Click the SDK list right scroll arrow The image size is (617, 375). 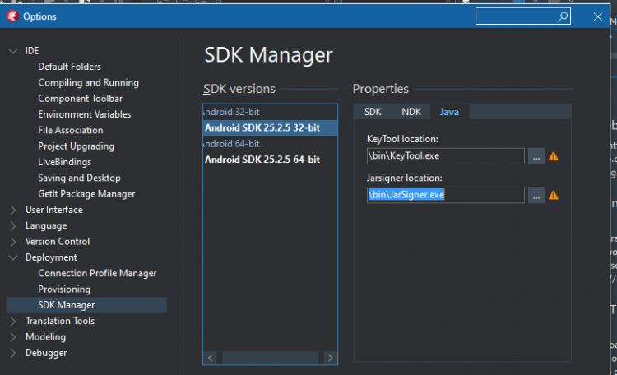pyautogui.click(x=330, y=358)
